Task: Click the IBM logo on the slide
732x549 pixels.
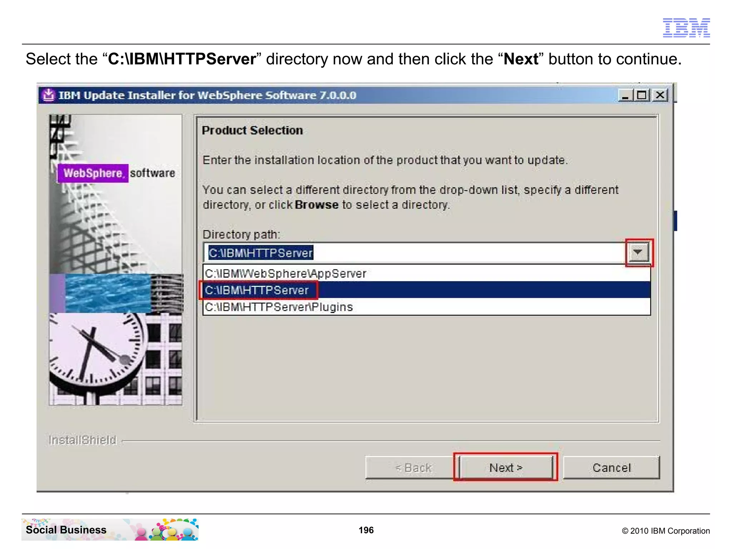Action: [x=686, y=28]
